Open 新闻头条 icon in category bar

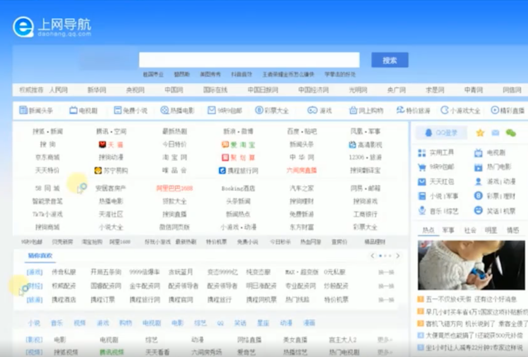[24, 111]
